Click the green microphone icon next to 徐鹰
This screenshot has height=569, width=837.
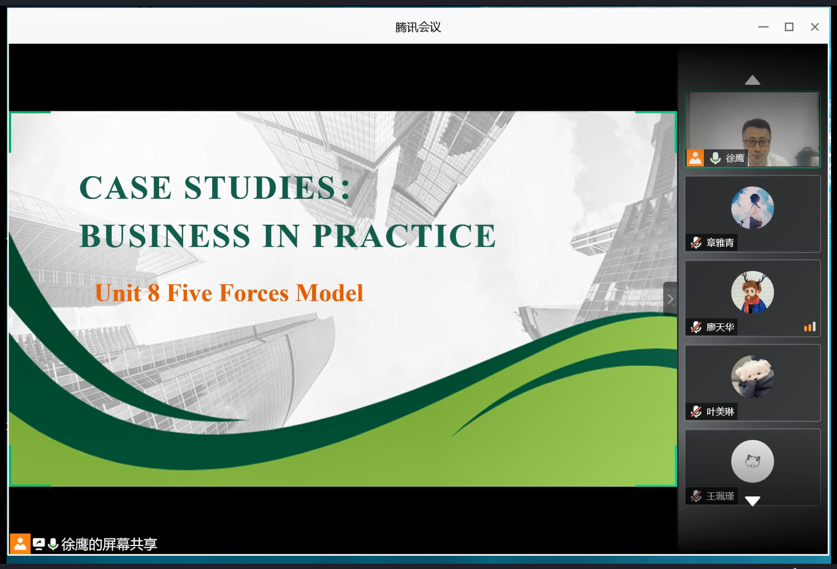(x=715, y=158)
